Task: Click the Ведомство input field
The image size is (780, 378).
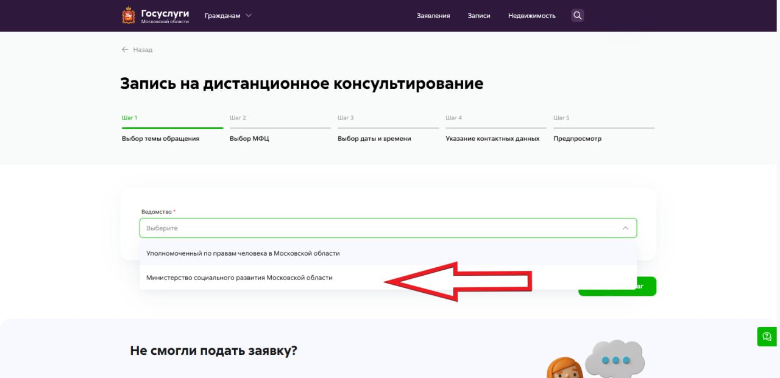Action: point(378,228)
